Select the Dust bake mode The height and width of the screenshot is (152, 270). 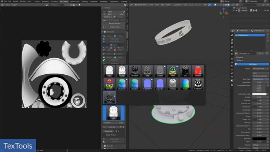185,71
